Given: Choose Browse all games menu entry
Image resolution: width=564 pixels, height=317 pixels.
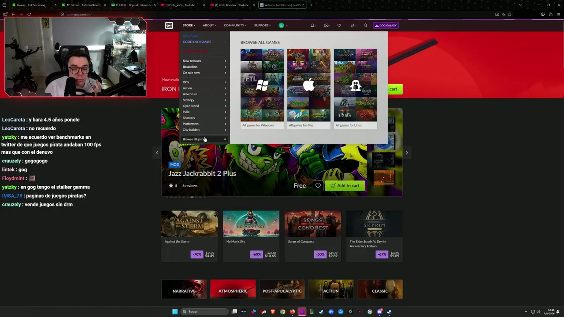Looking at the screenshot, I should tap(204, 139).
